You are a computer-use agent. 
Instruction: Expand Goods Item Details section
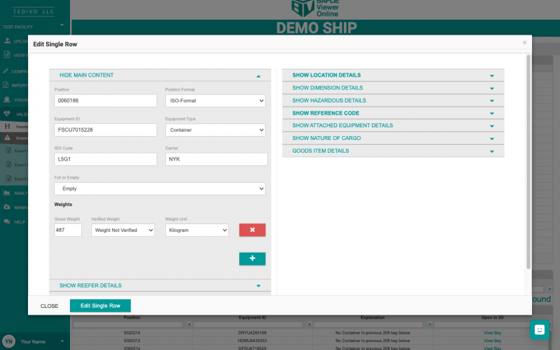pyautogui.click(x=393, y=151)
